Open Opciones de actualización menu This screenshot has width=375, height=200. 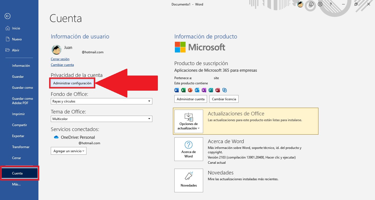(189, 121)
